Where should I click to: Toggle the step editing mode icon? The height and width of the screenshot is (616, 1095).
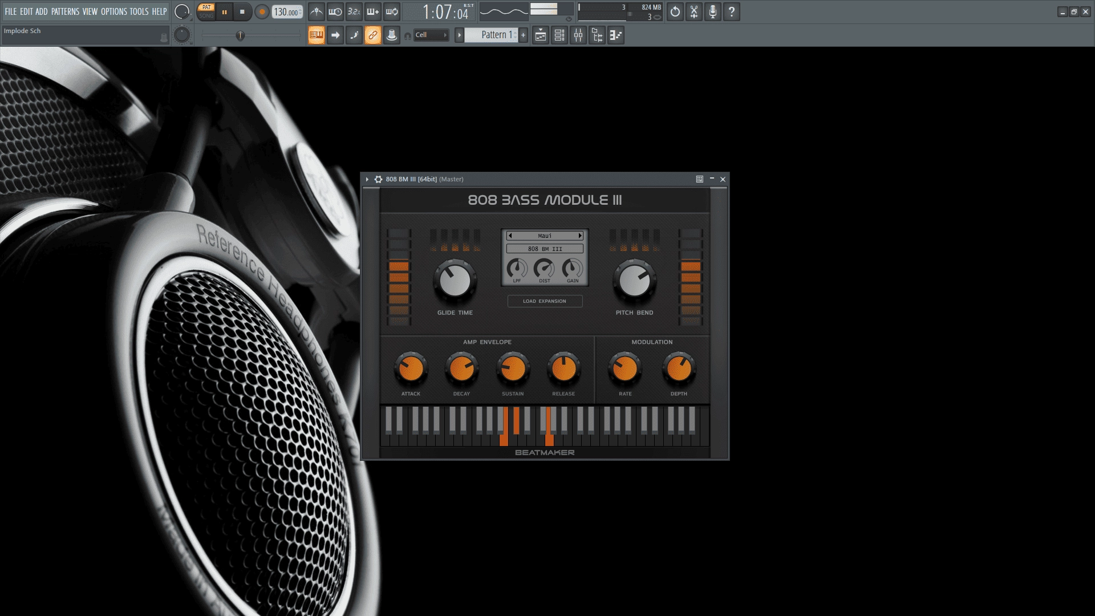tap(354, 35)
